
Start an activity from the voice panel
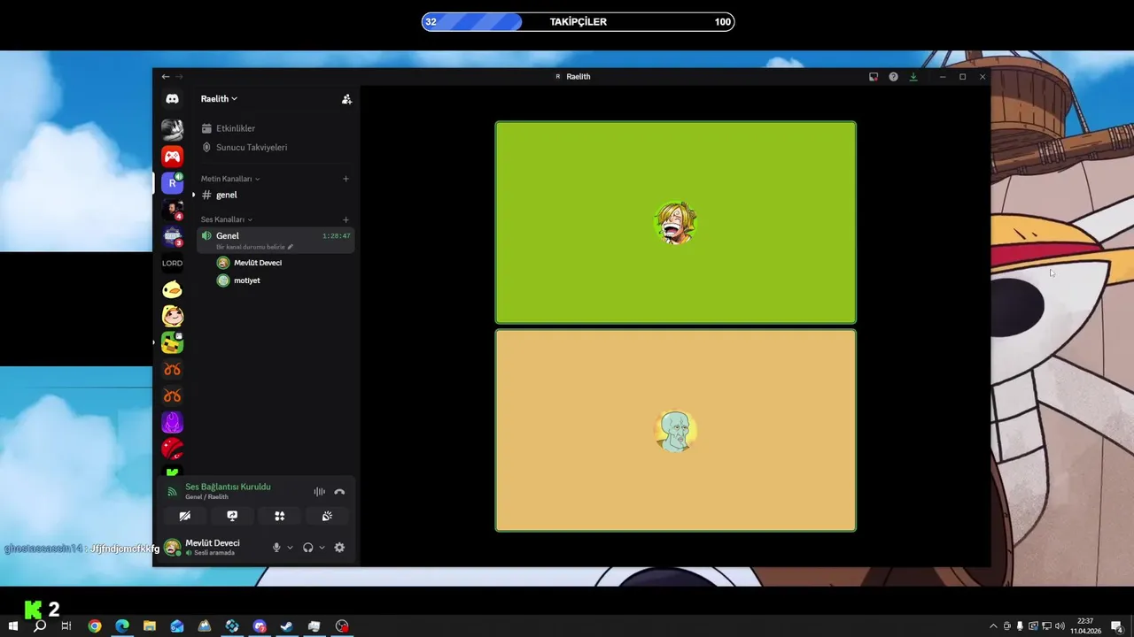[279, 516]
